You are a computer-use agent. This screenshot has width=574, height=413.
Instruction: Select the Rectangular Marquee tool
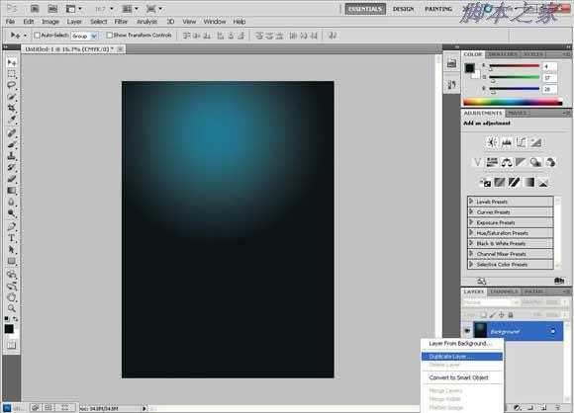[11, 74]
